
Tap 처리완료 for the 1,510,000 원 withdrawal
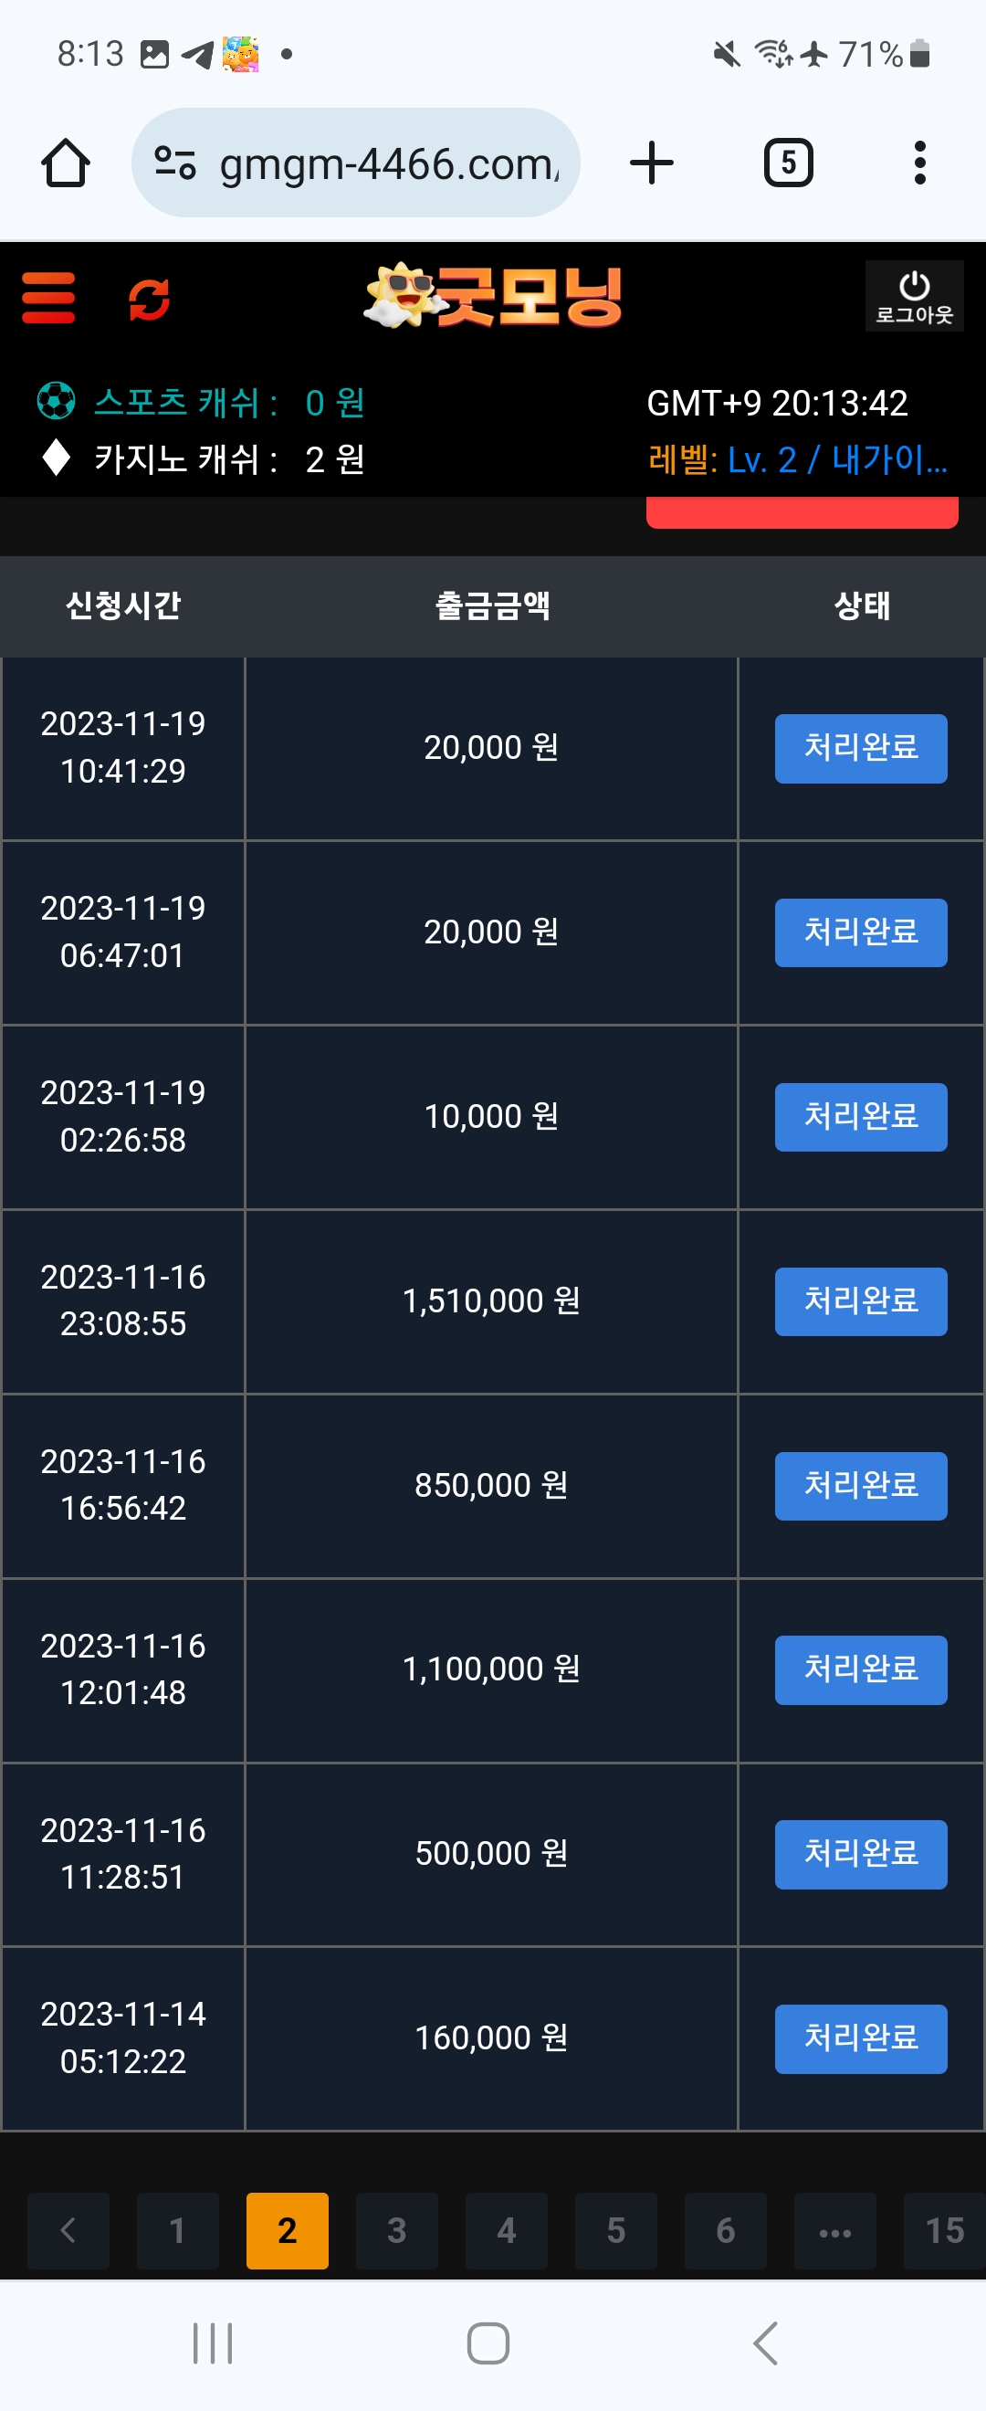pyautogui.click(x=861, y=1301)
